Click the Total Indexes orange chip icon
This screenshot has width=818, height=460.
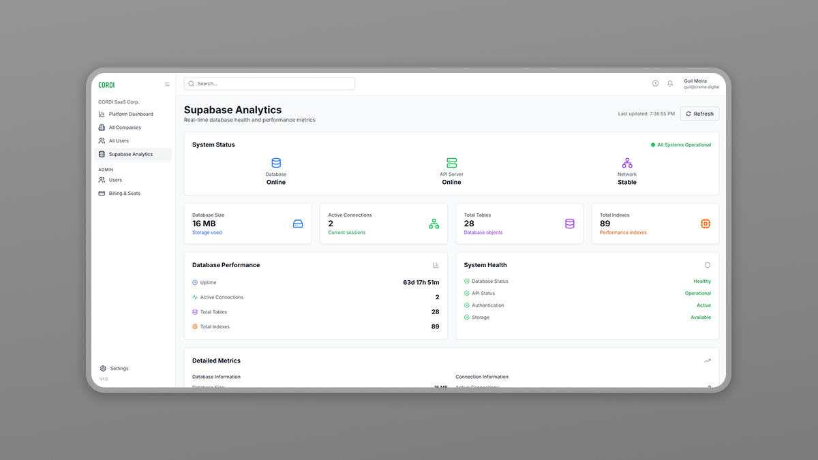(706, 224)
